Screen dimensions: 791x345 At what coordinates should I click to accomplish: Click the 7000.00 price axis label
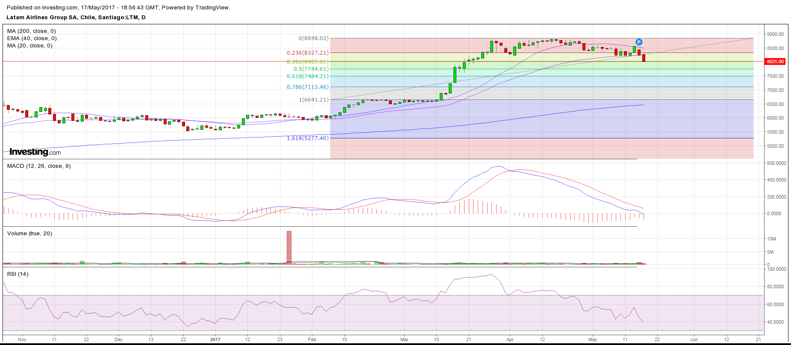point(775,90)
